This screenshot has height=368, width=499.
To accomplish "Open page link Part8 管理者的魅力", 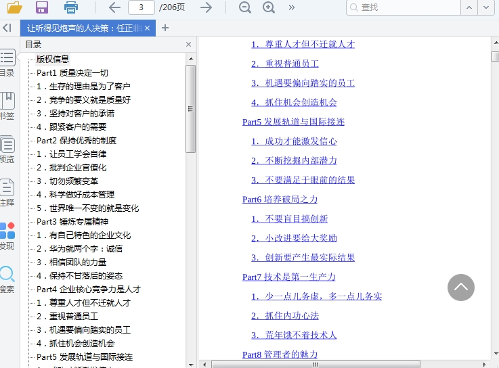I will pos(280,354).
